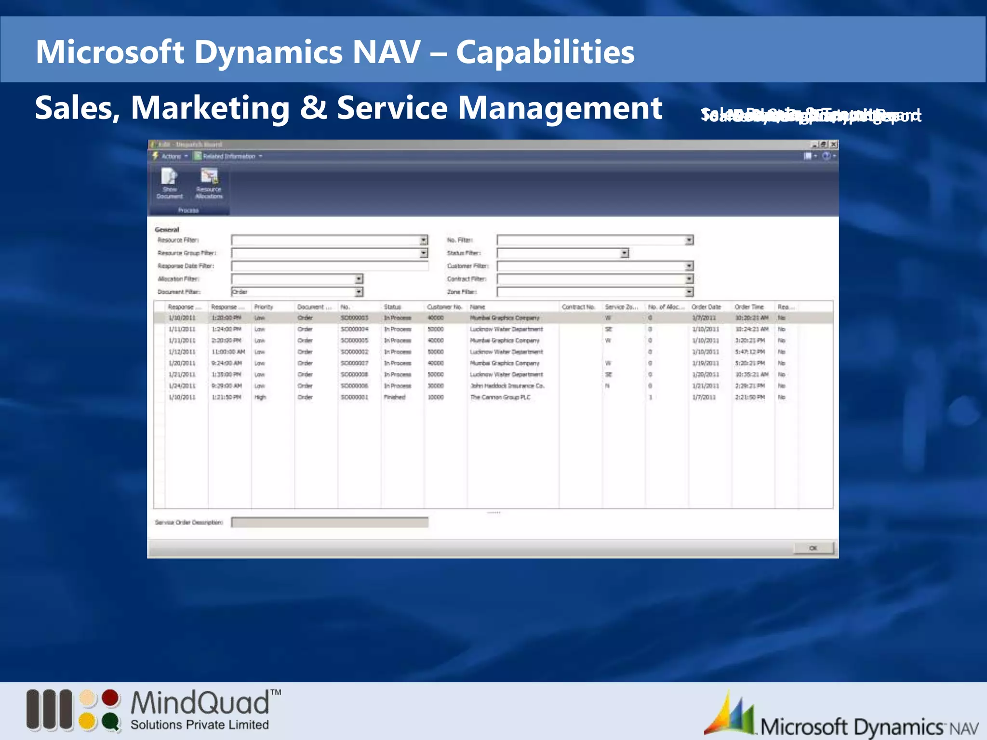Expand the Status Filter dropdown
This screenshot has width=987, height=740.
(x=625, y=253)
